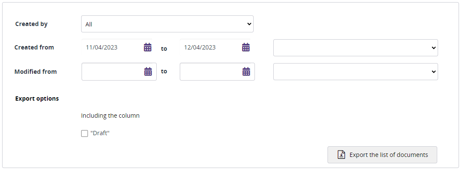Click the "Created from" label
The width and height of the screenshot is (462, 171).
pos(34,47)
